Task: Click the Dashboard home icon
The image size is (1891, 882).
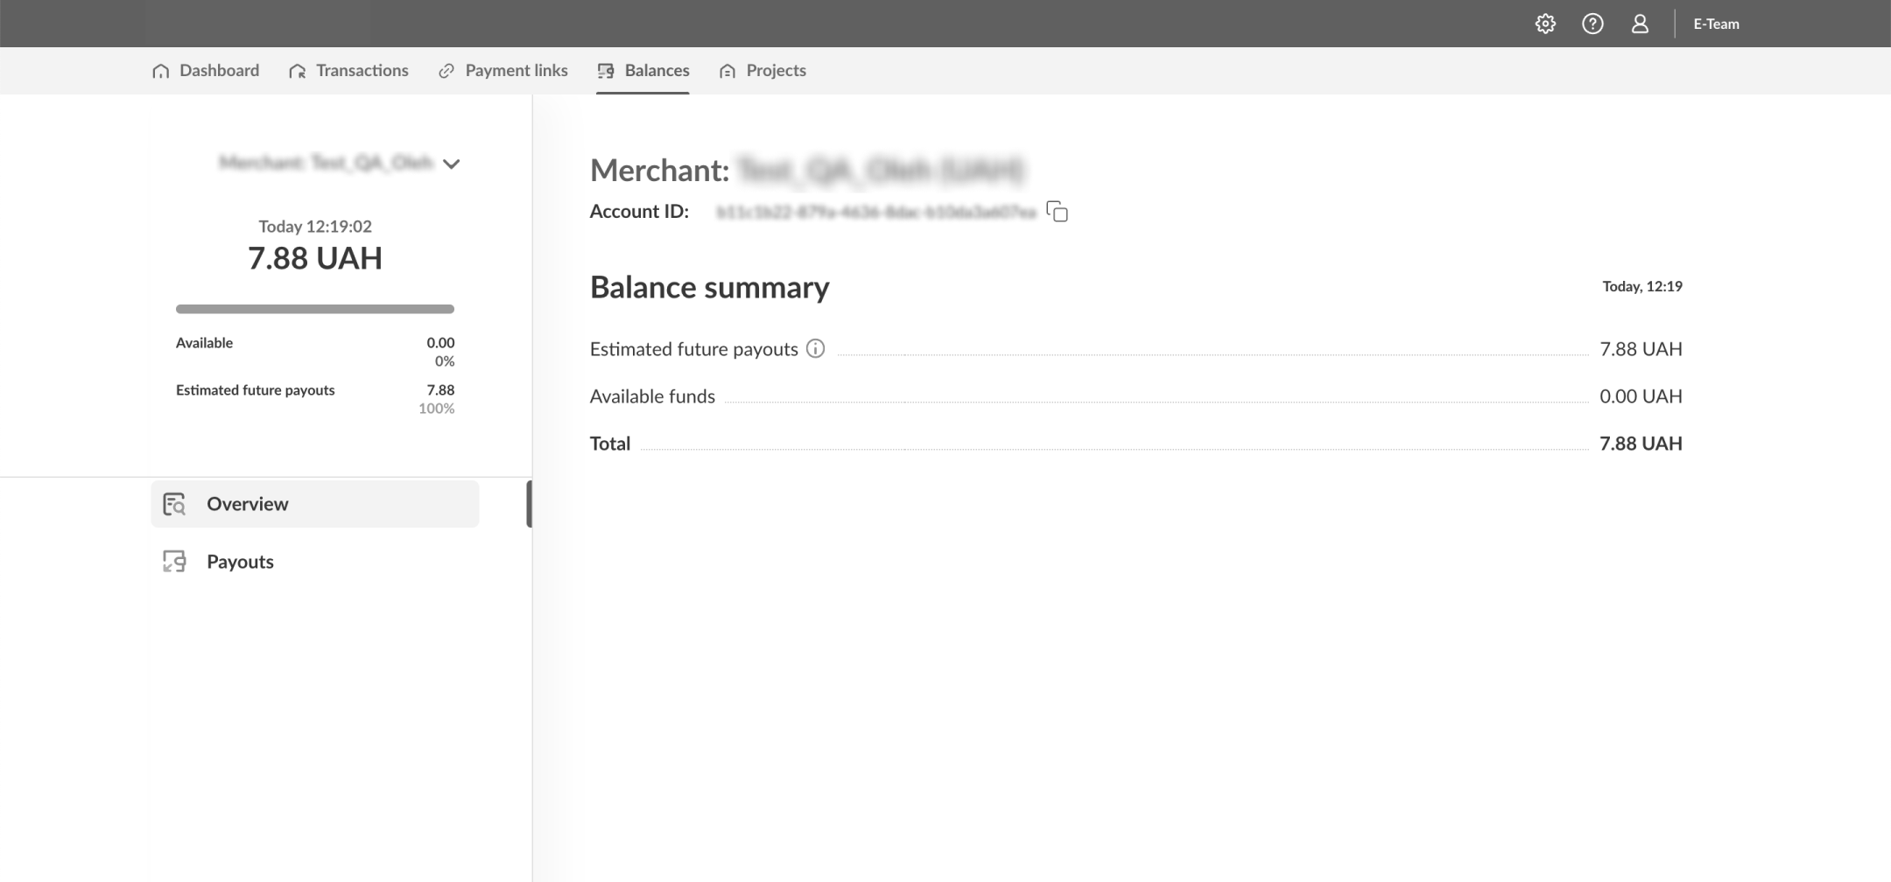Action: coord(160,71)
